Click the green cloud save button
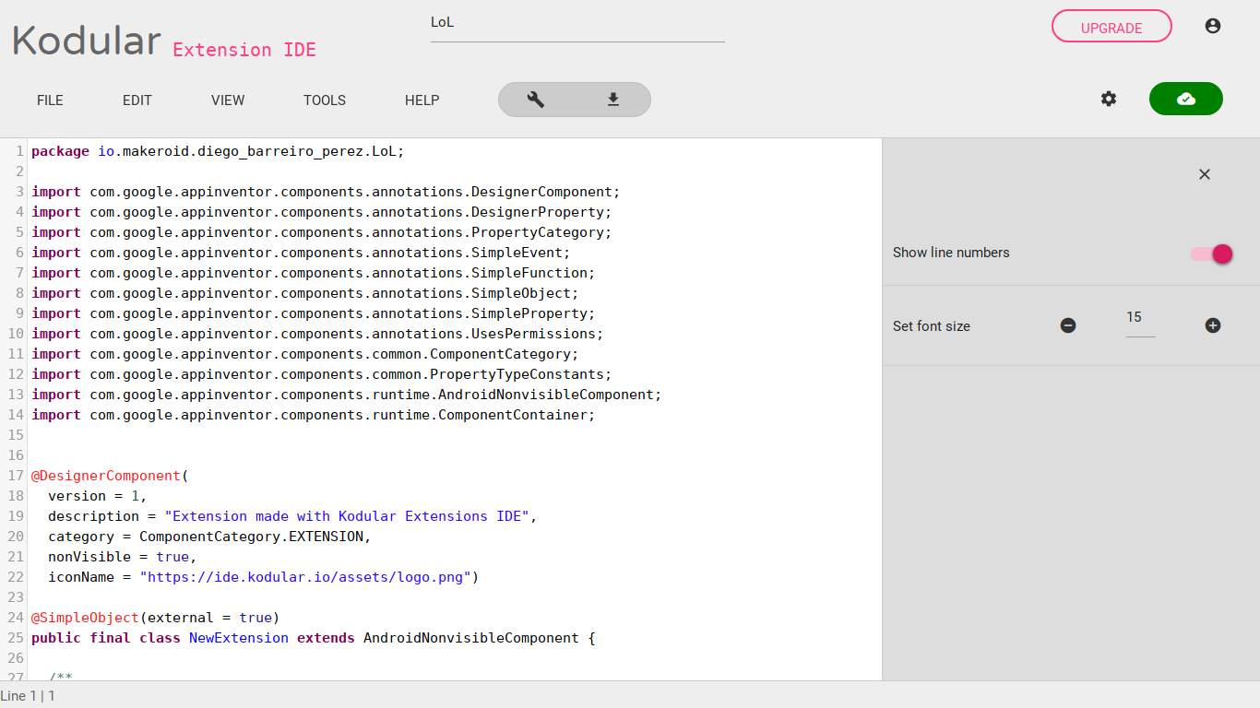 (1186, 99)
